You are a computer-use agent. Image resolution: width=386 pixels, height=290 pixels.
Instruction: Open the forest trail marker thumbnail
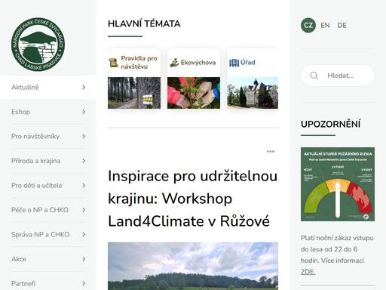point(134,93)
